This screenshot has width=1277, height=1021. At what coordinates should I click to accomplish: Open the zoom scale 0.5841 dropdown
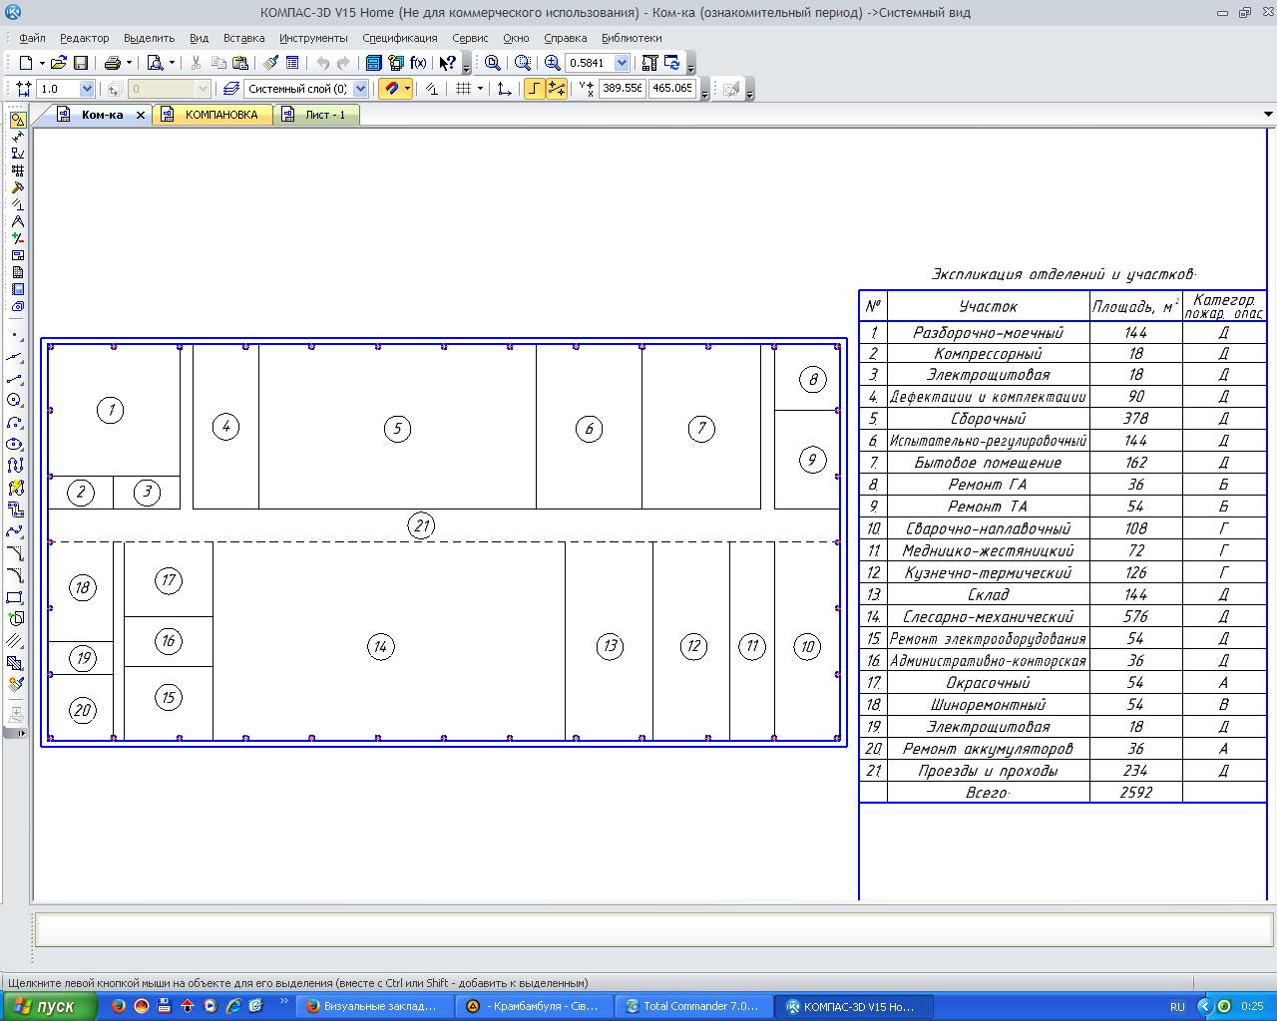622,63
